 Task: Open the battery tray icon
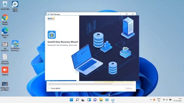(170, 100)
